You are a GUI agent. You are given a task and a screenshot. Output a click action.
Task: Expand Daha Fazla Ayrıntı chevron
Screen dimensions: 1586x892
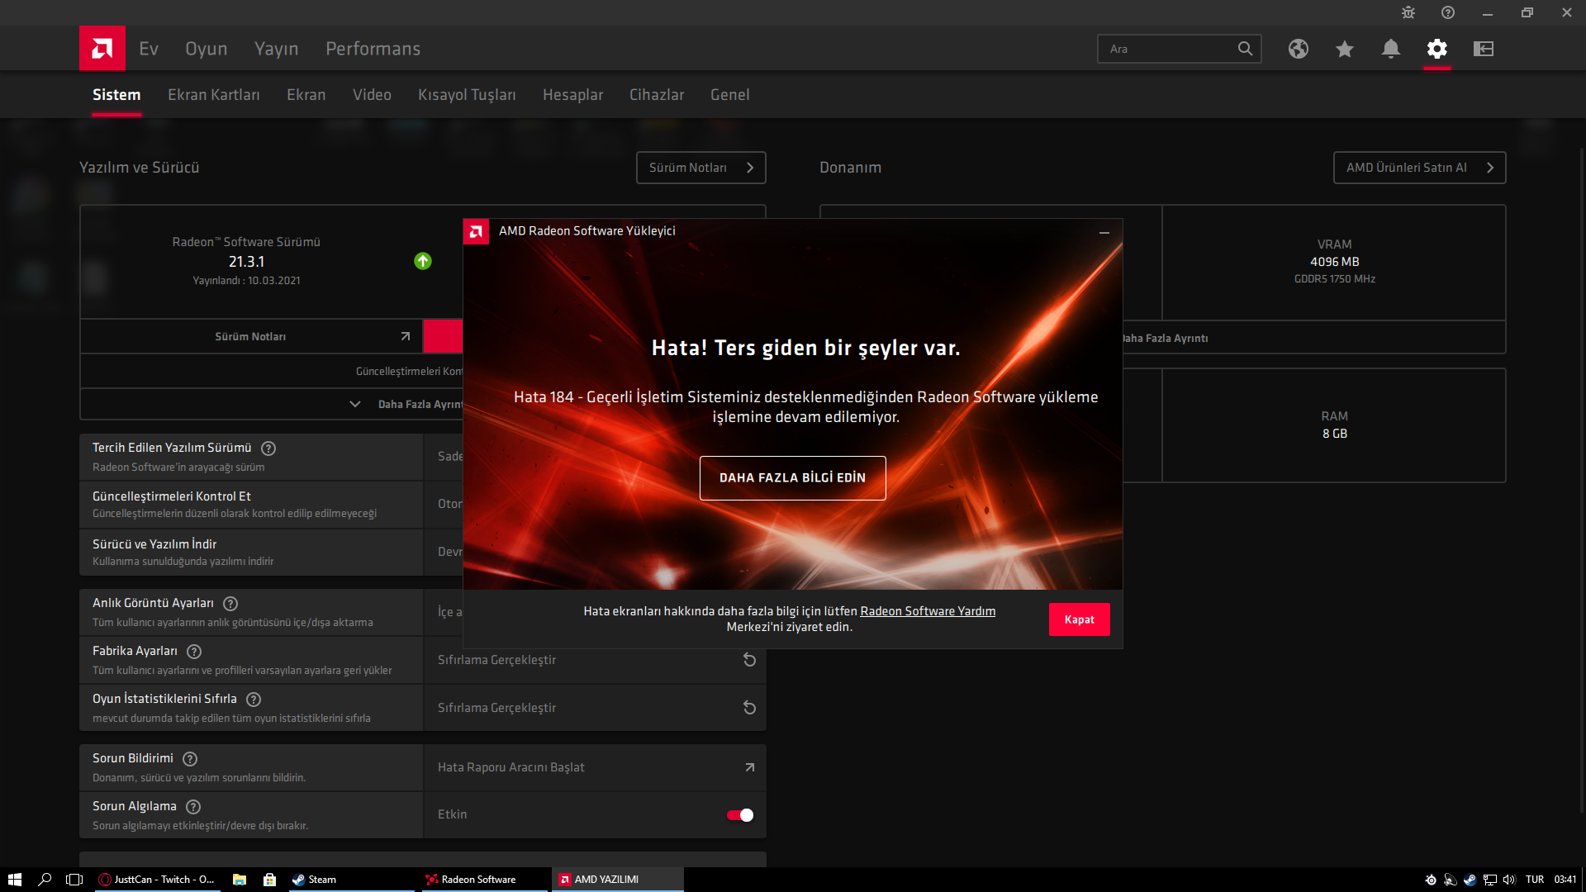[x=355, y=404]
